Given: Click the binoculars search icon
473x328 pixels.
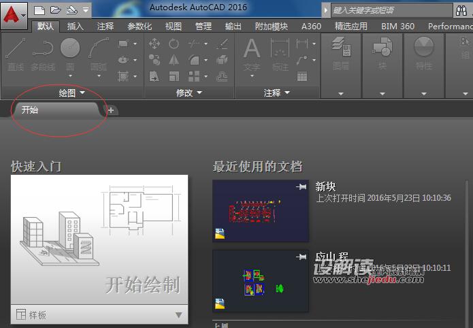Looking at the screenshot, I should (461, 11).
